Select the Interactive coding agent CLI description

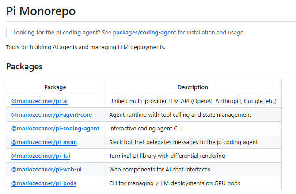pos(145,129)
